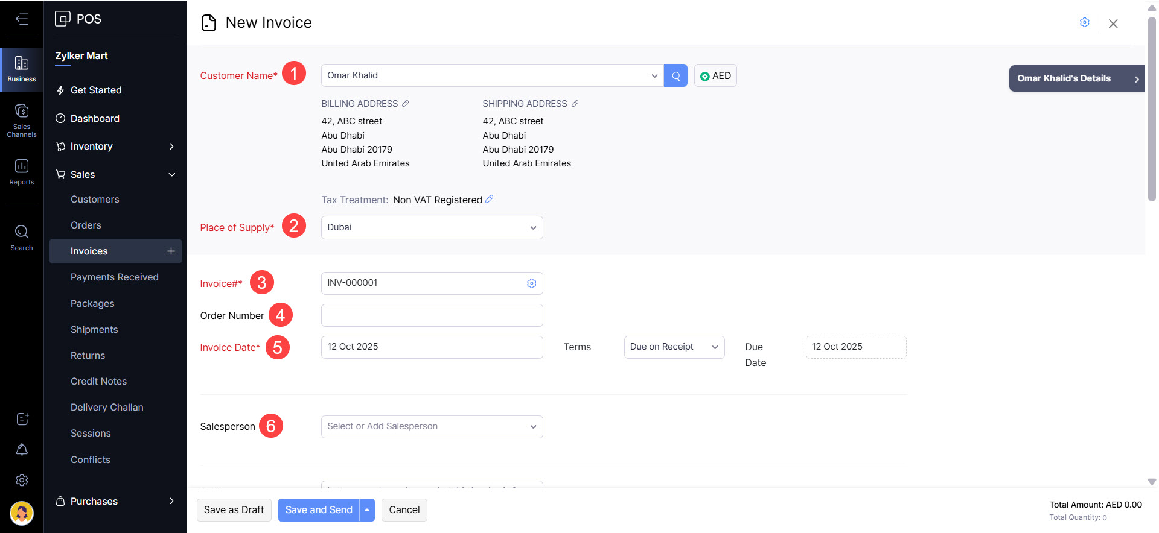Edit tax treatment pencil icon

pyautogui.click(x=490, y=199)
